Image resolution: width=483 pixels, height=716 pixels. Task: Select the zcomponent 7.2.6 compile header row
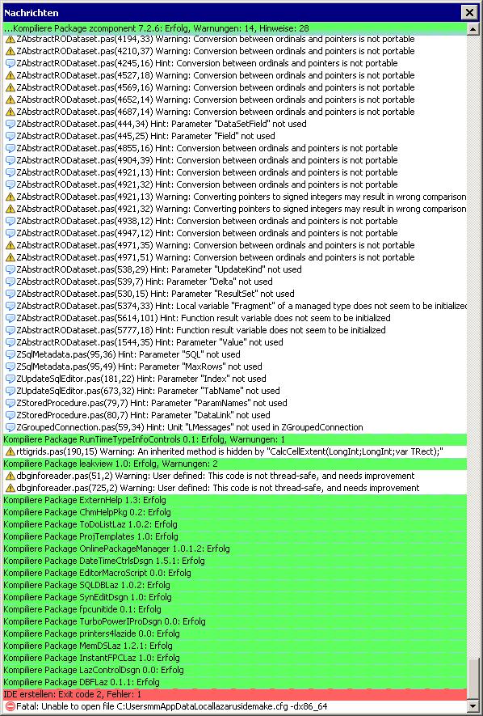tap(235, 28)
